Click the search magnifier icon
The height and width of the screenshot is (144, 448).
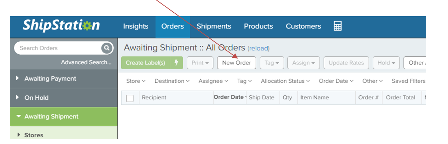click(x=106, y=48)
